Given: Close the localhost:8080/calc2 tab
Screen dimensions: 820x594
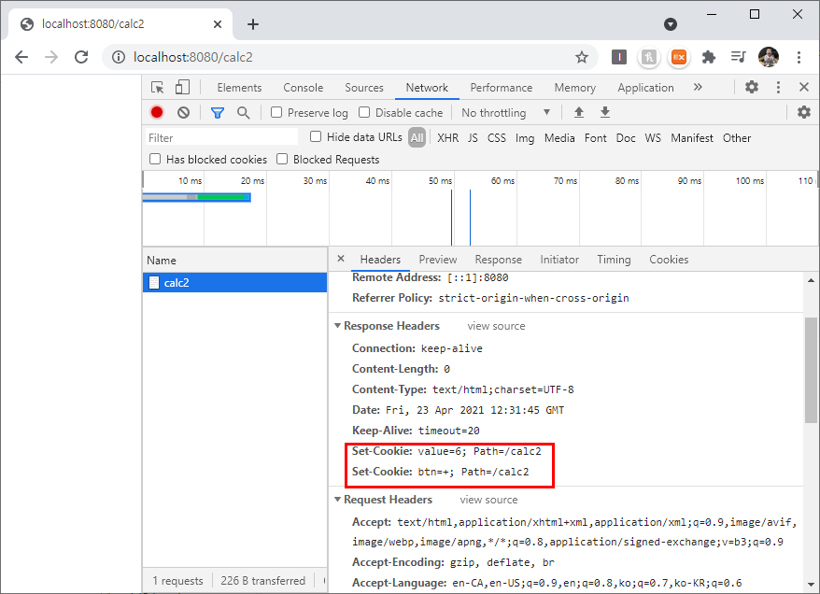Looking at the screenshot, I should click(218, 24).
